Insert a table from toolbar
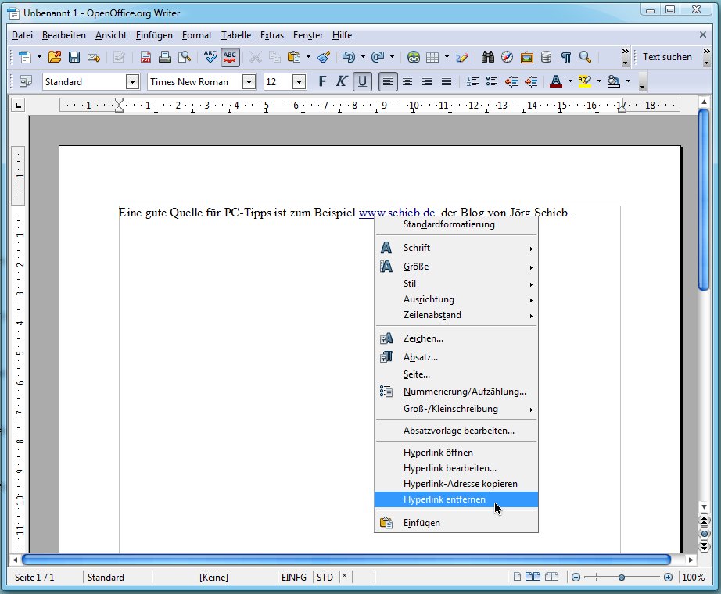 coord(432,57)
